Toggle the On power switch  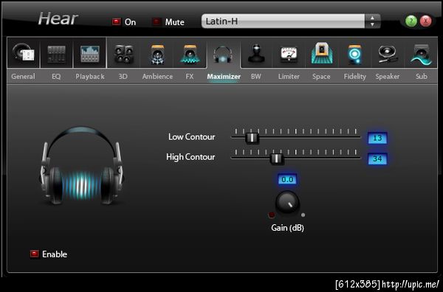tap(116, 21)
